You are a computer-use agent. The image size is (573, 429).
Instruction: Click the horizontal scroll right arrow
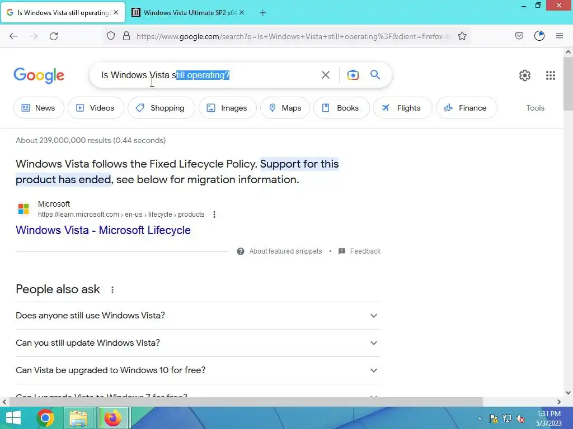559,402
